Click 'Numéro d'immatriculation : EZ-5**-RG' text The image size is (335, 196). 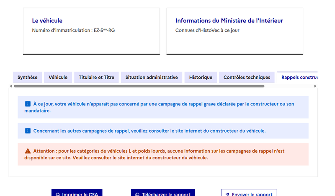tap(73, 30)
